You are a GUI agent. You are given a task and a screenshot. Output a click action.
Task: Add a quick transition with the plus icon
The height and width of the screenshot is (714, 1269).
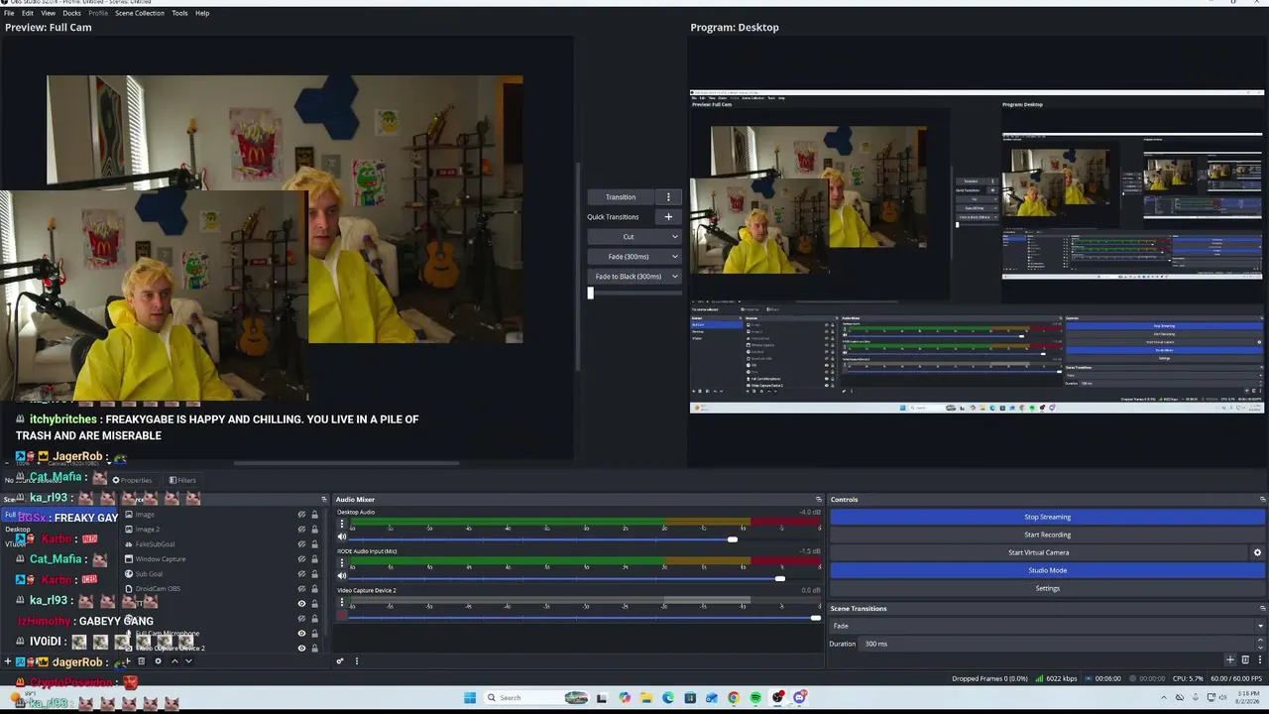coord(668,217)
